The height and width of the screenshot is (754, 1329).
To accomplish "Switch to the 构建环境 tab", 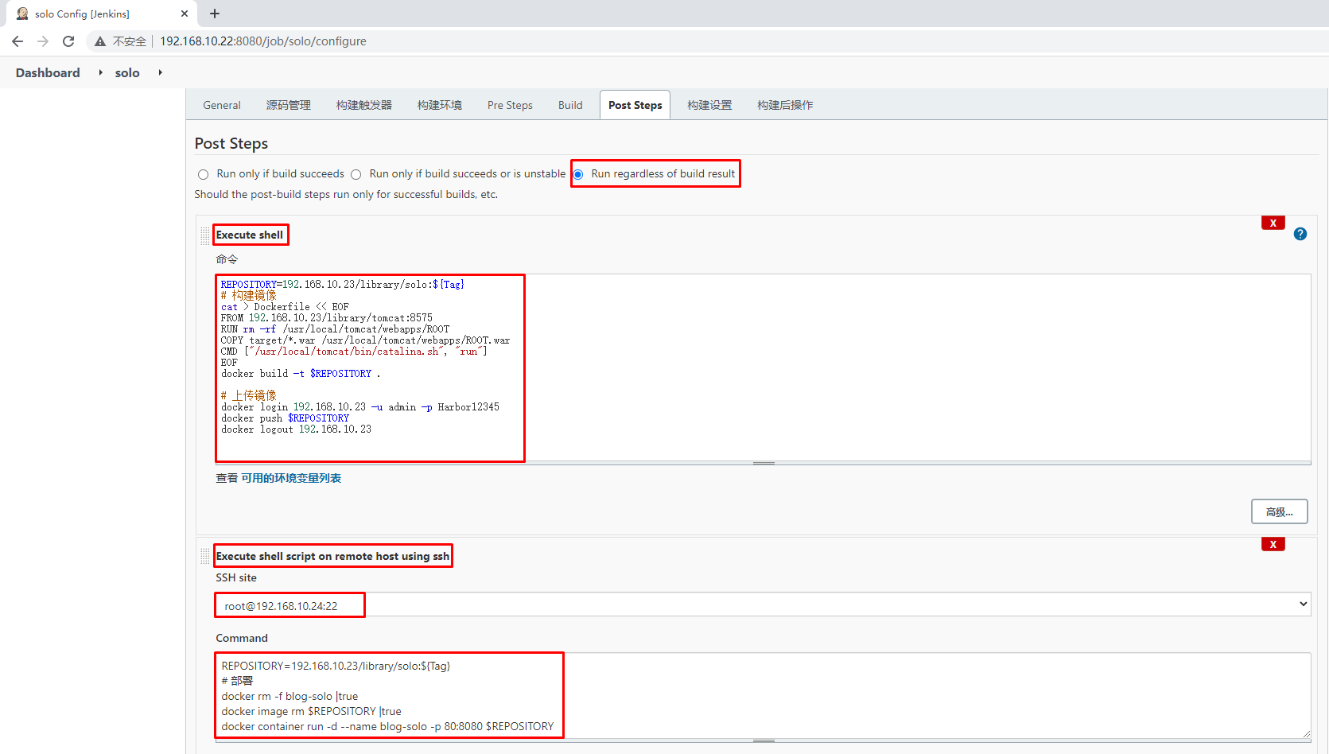I will 440,105.
